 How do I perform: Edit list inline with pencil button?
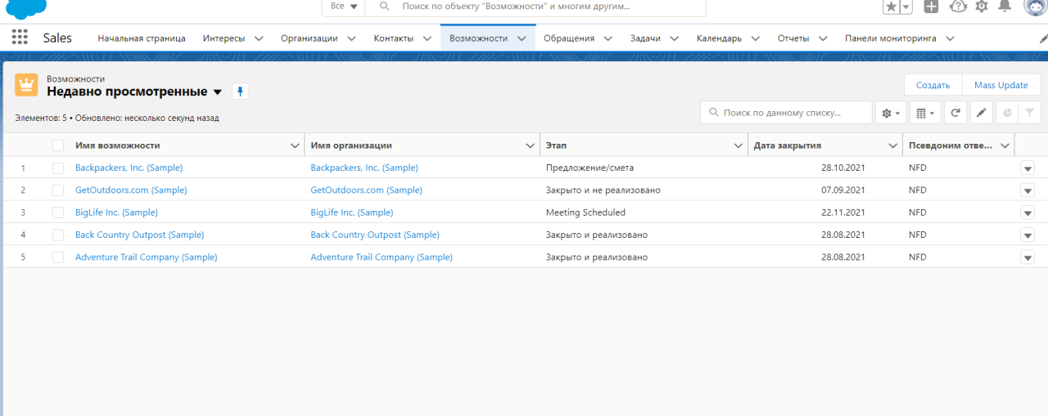pyautogui.click(x=982, y=113)
